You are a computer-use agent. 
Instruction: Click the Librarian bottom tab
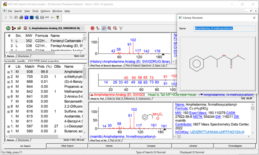[193, 146]
